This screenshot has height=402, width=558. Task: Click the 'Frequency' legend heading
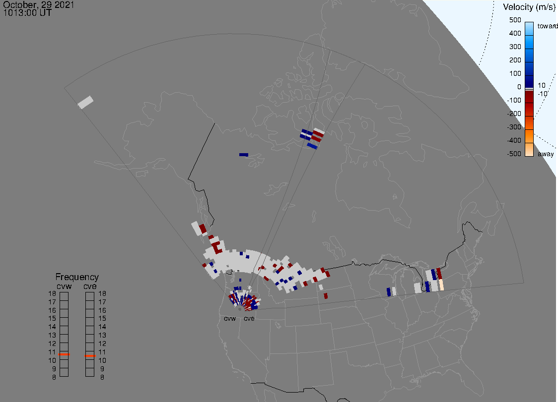[x=77, y=277]
